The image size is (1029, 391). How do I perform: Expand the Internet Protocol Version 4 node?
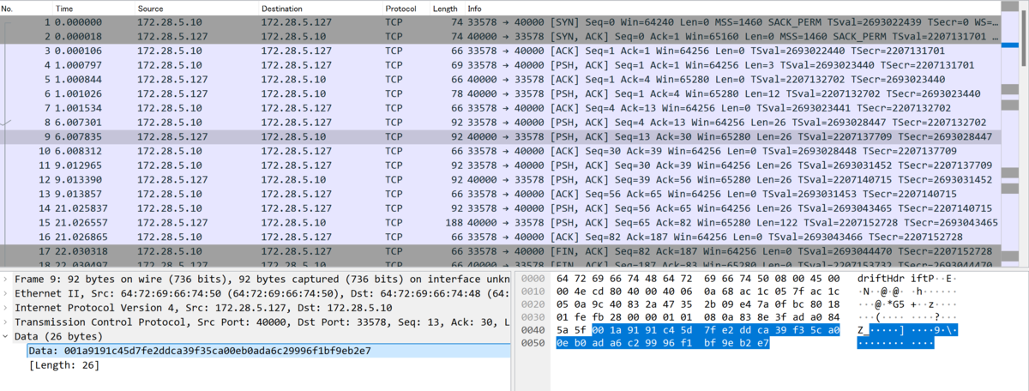point(7,308)
